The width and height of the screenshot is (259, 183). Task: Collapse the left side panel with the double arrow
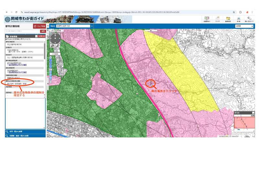pos(48,26)
